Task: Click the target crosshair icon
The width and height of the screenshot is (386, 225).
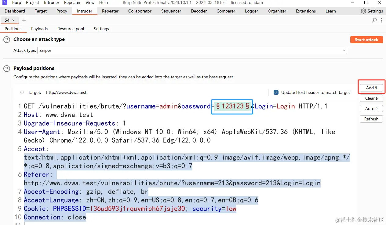Action: tap(22, 92)
